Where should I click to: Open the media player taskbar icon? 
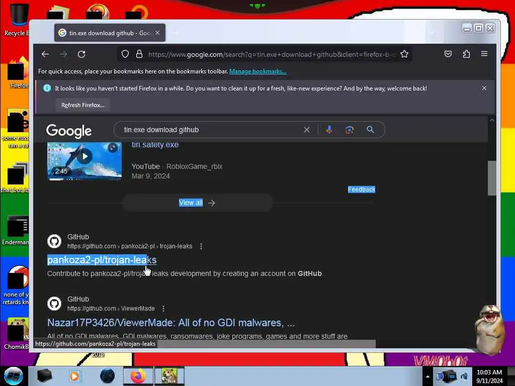(74, 376)
